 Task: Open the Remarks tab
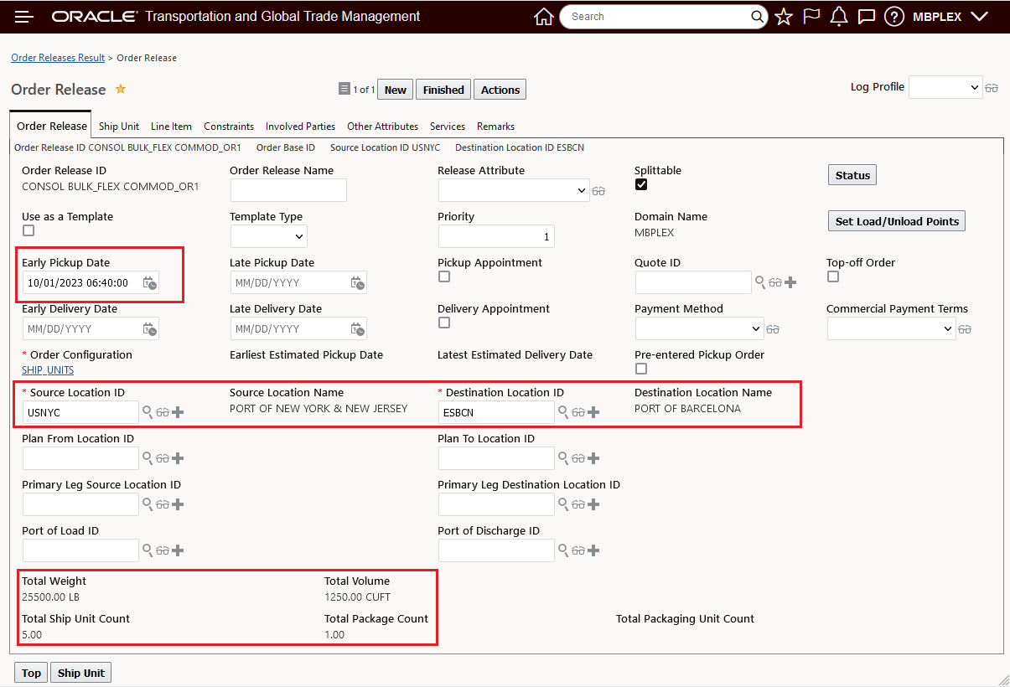click(x=495, y=127)
